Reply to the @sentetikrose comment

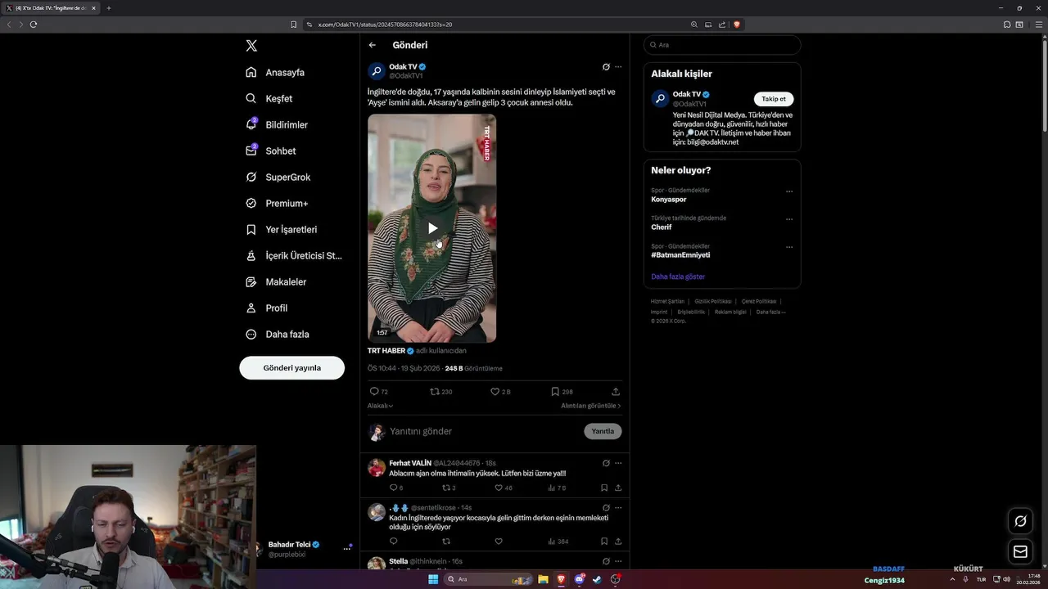(x=393, y=542)
